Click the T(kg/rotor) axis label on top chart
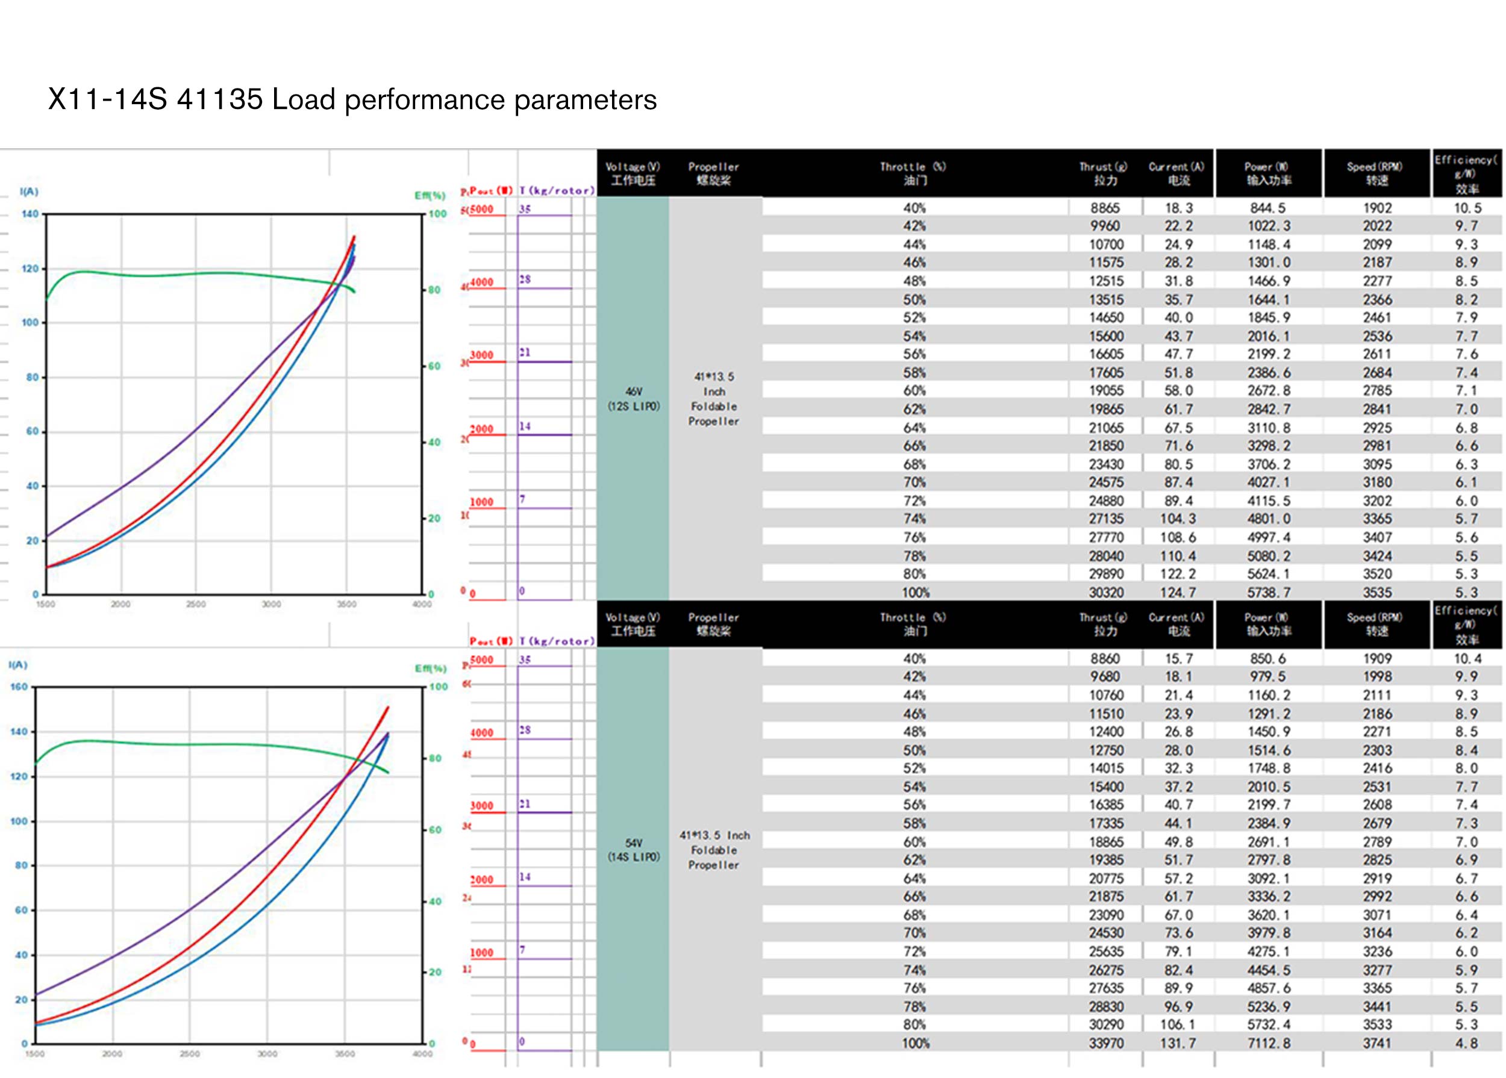Viewport: 1506px width, 1078px height. pyautogui.click(x=557, y=190)
